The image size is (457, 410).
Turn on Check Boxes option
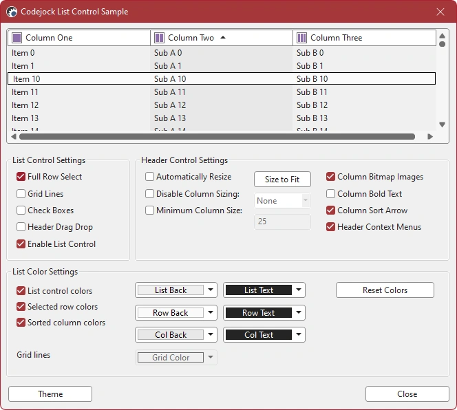(x=21, y=211)
